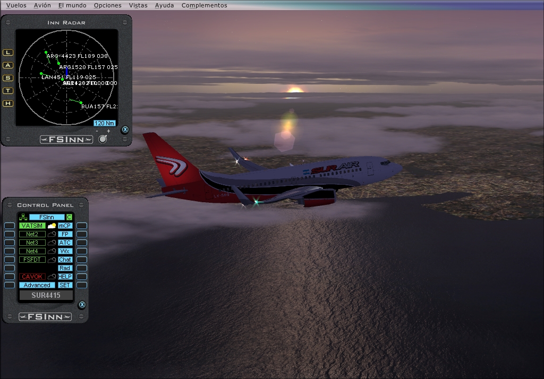Open the Ayuda menu
This screenshot has width=544, height=379.
165,5
